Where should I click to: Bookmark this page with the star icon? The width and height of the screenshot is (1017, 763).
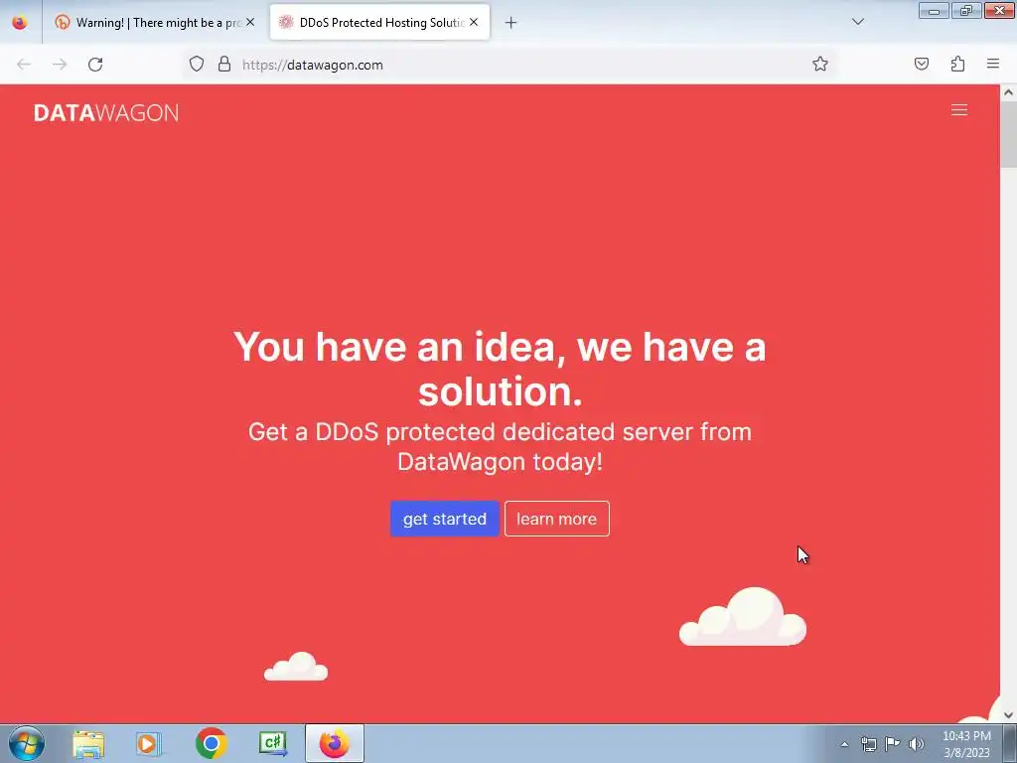pyautogui.click(x=819, y=64)
